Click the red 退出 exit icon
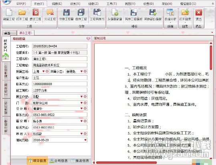 (x=199, y=12)
